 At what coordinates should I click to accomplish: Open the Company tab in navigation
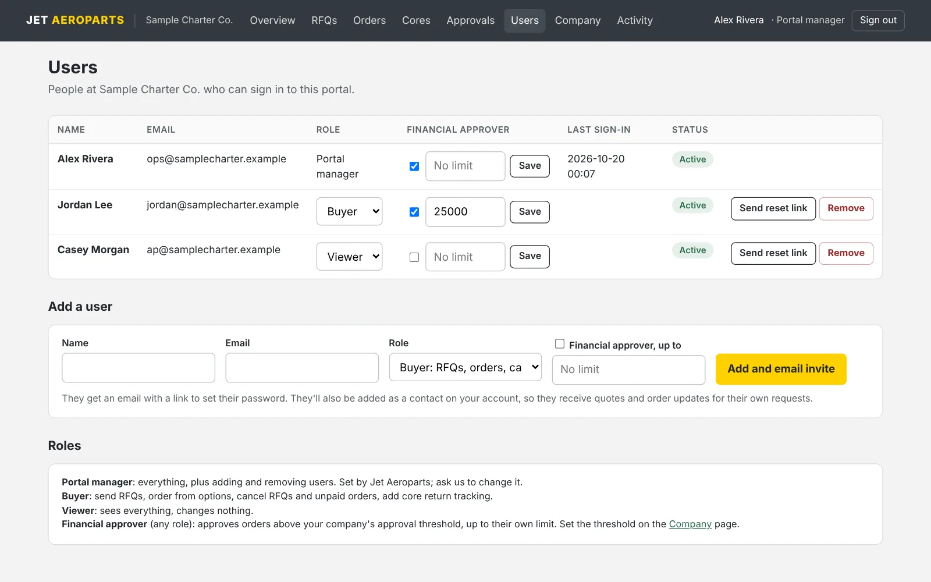(x=578, y=20)
